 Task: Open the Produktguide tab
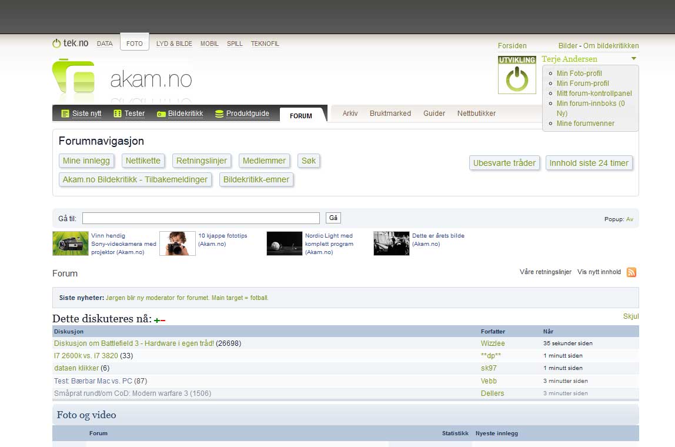point(242,114)
